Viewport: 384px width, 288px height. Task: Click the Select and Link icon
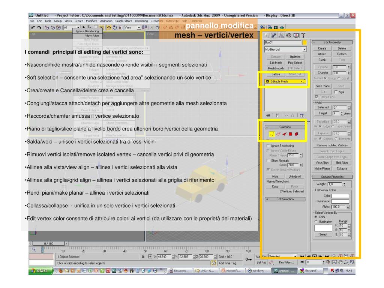point(47,28)
